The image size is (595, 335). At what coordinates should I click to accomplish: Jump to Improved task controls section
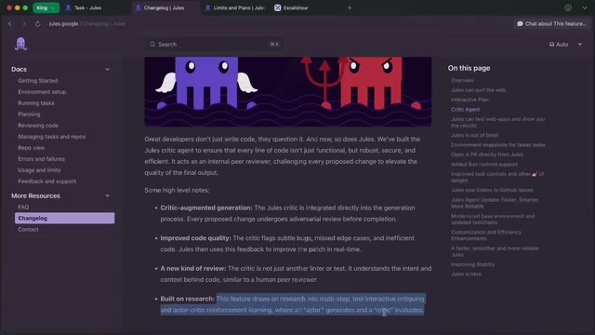point(497,177)
